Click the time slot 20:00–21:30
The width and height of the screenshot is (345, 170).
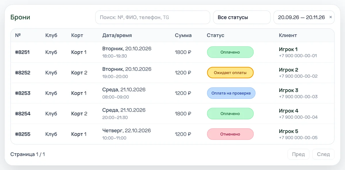point(115,117)
